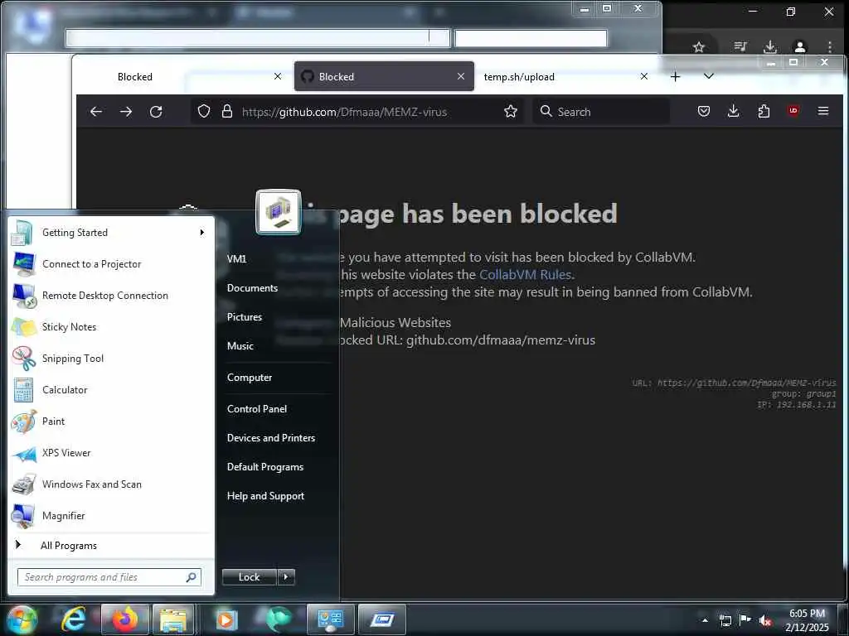This screenshot has height=636, width=849.
Task: Close the temp.sh/upload tab
Action: point(643,76)
